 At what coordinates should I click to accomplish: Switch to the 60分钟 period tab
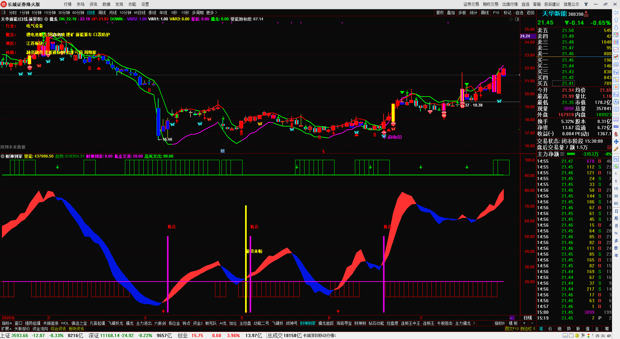pyautogui.click(x=78, y=13)
